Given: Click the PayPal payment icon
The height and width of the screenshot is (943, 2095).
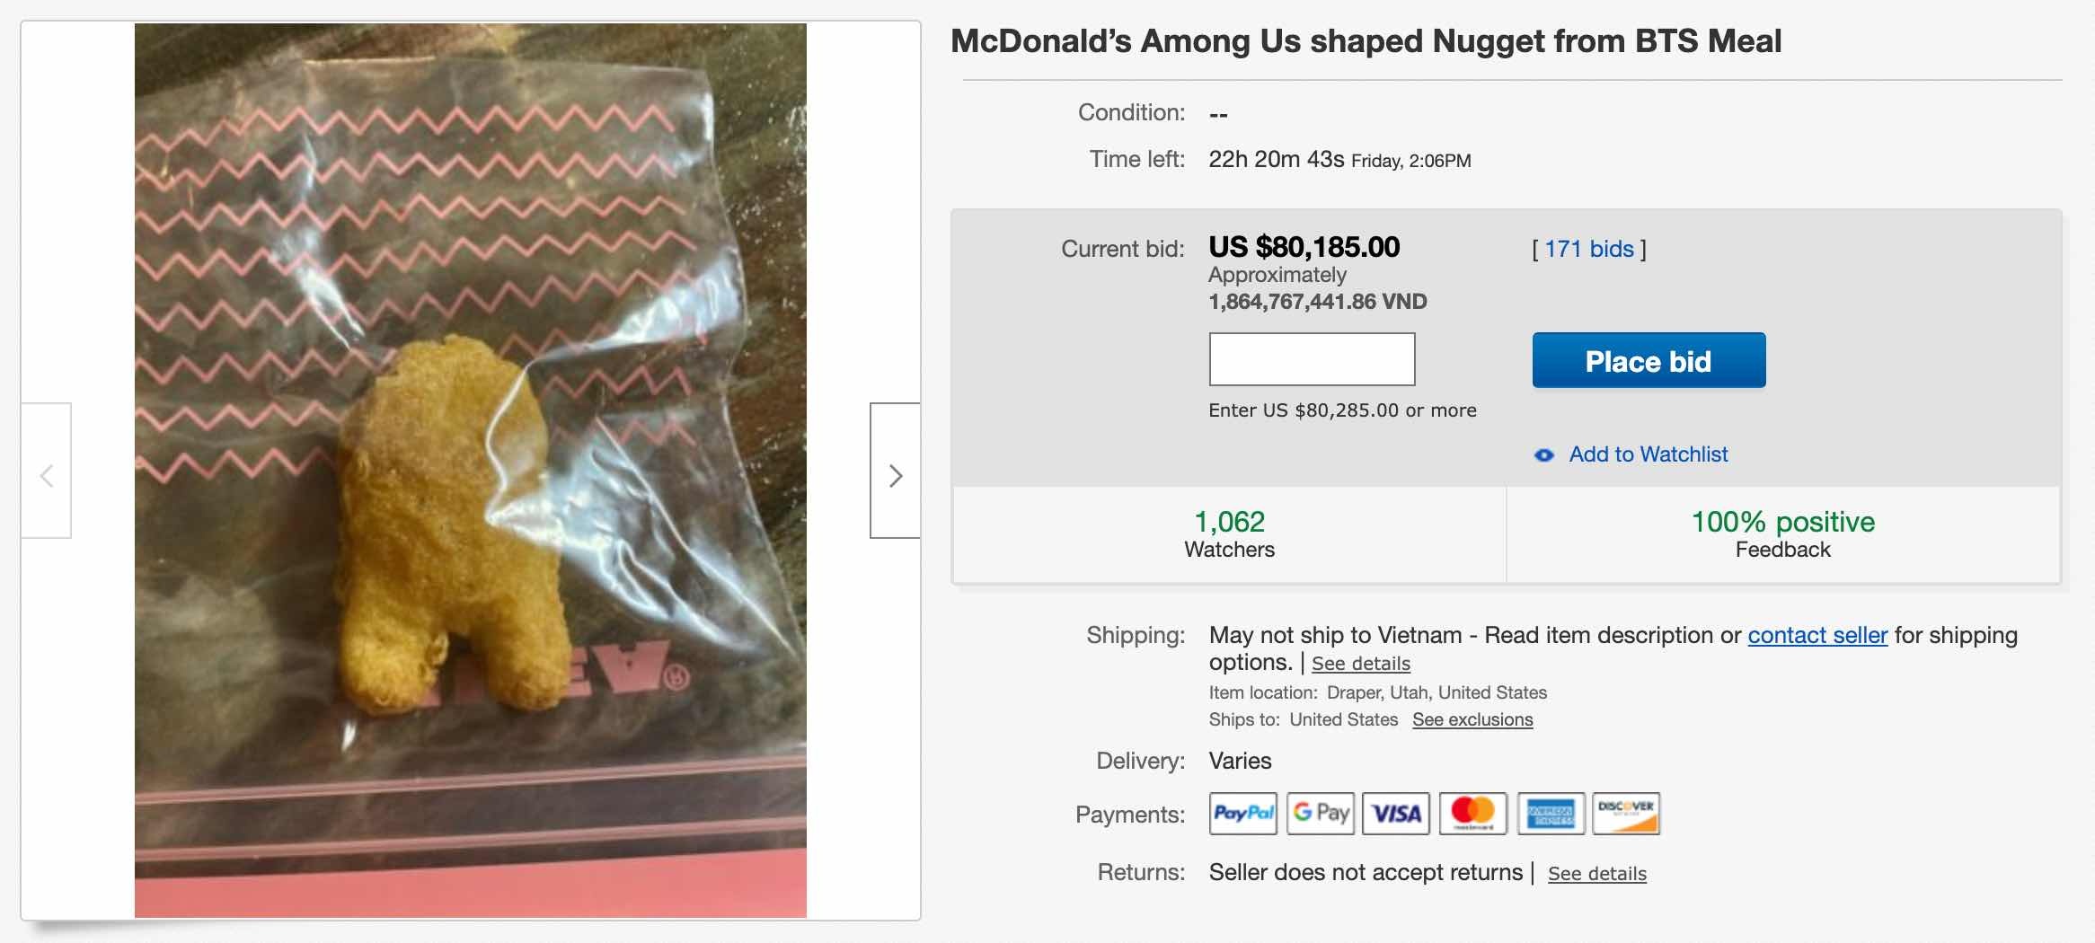Looking at the screenshot, I should tap(1242, 814).
